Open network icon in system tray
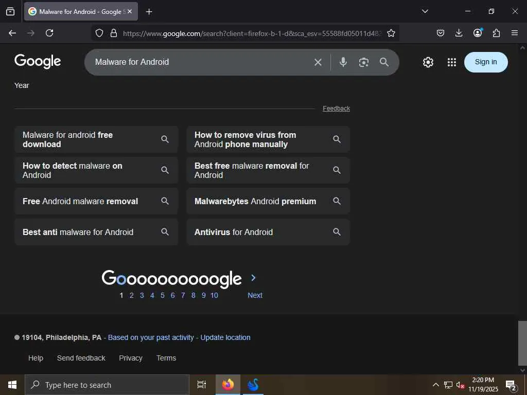Image resolution: width=527 pixels, height=395 pixels. [448, 385]
